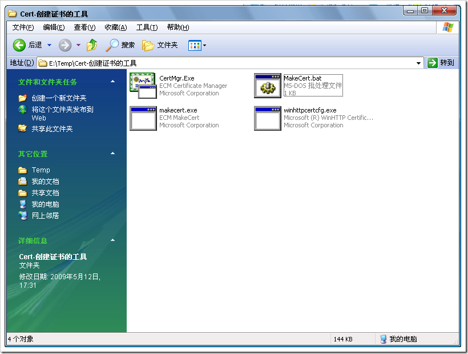Viewport: 468px width, 354px height.
Task: Click the CertMgr.Exe file name
Action: click(177, 78)
